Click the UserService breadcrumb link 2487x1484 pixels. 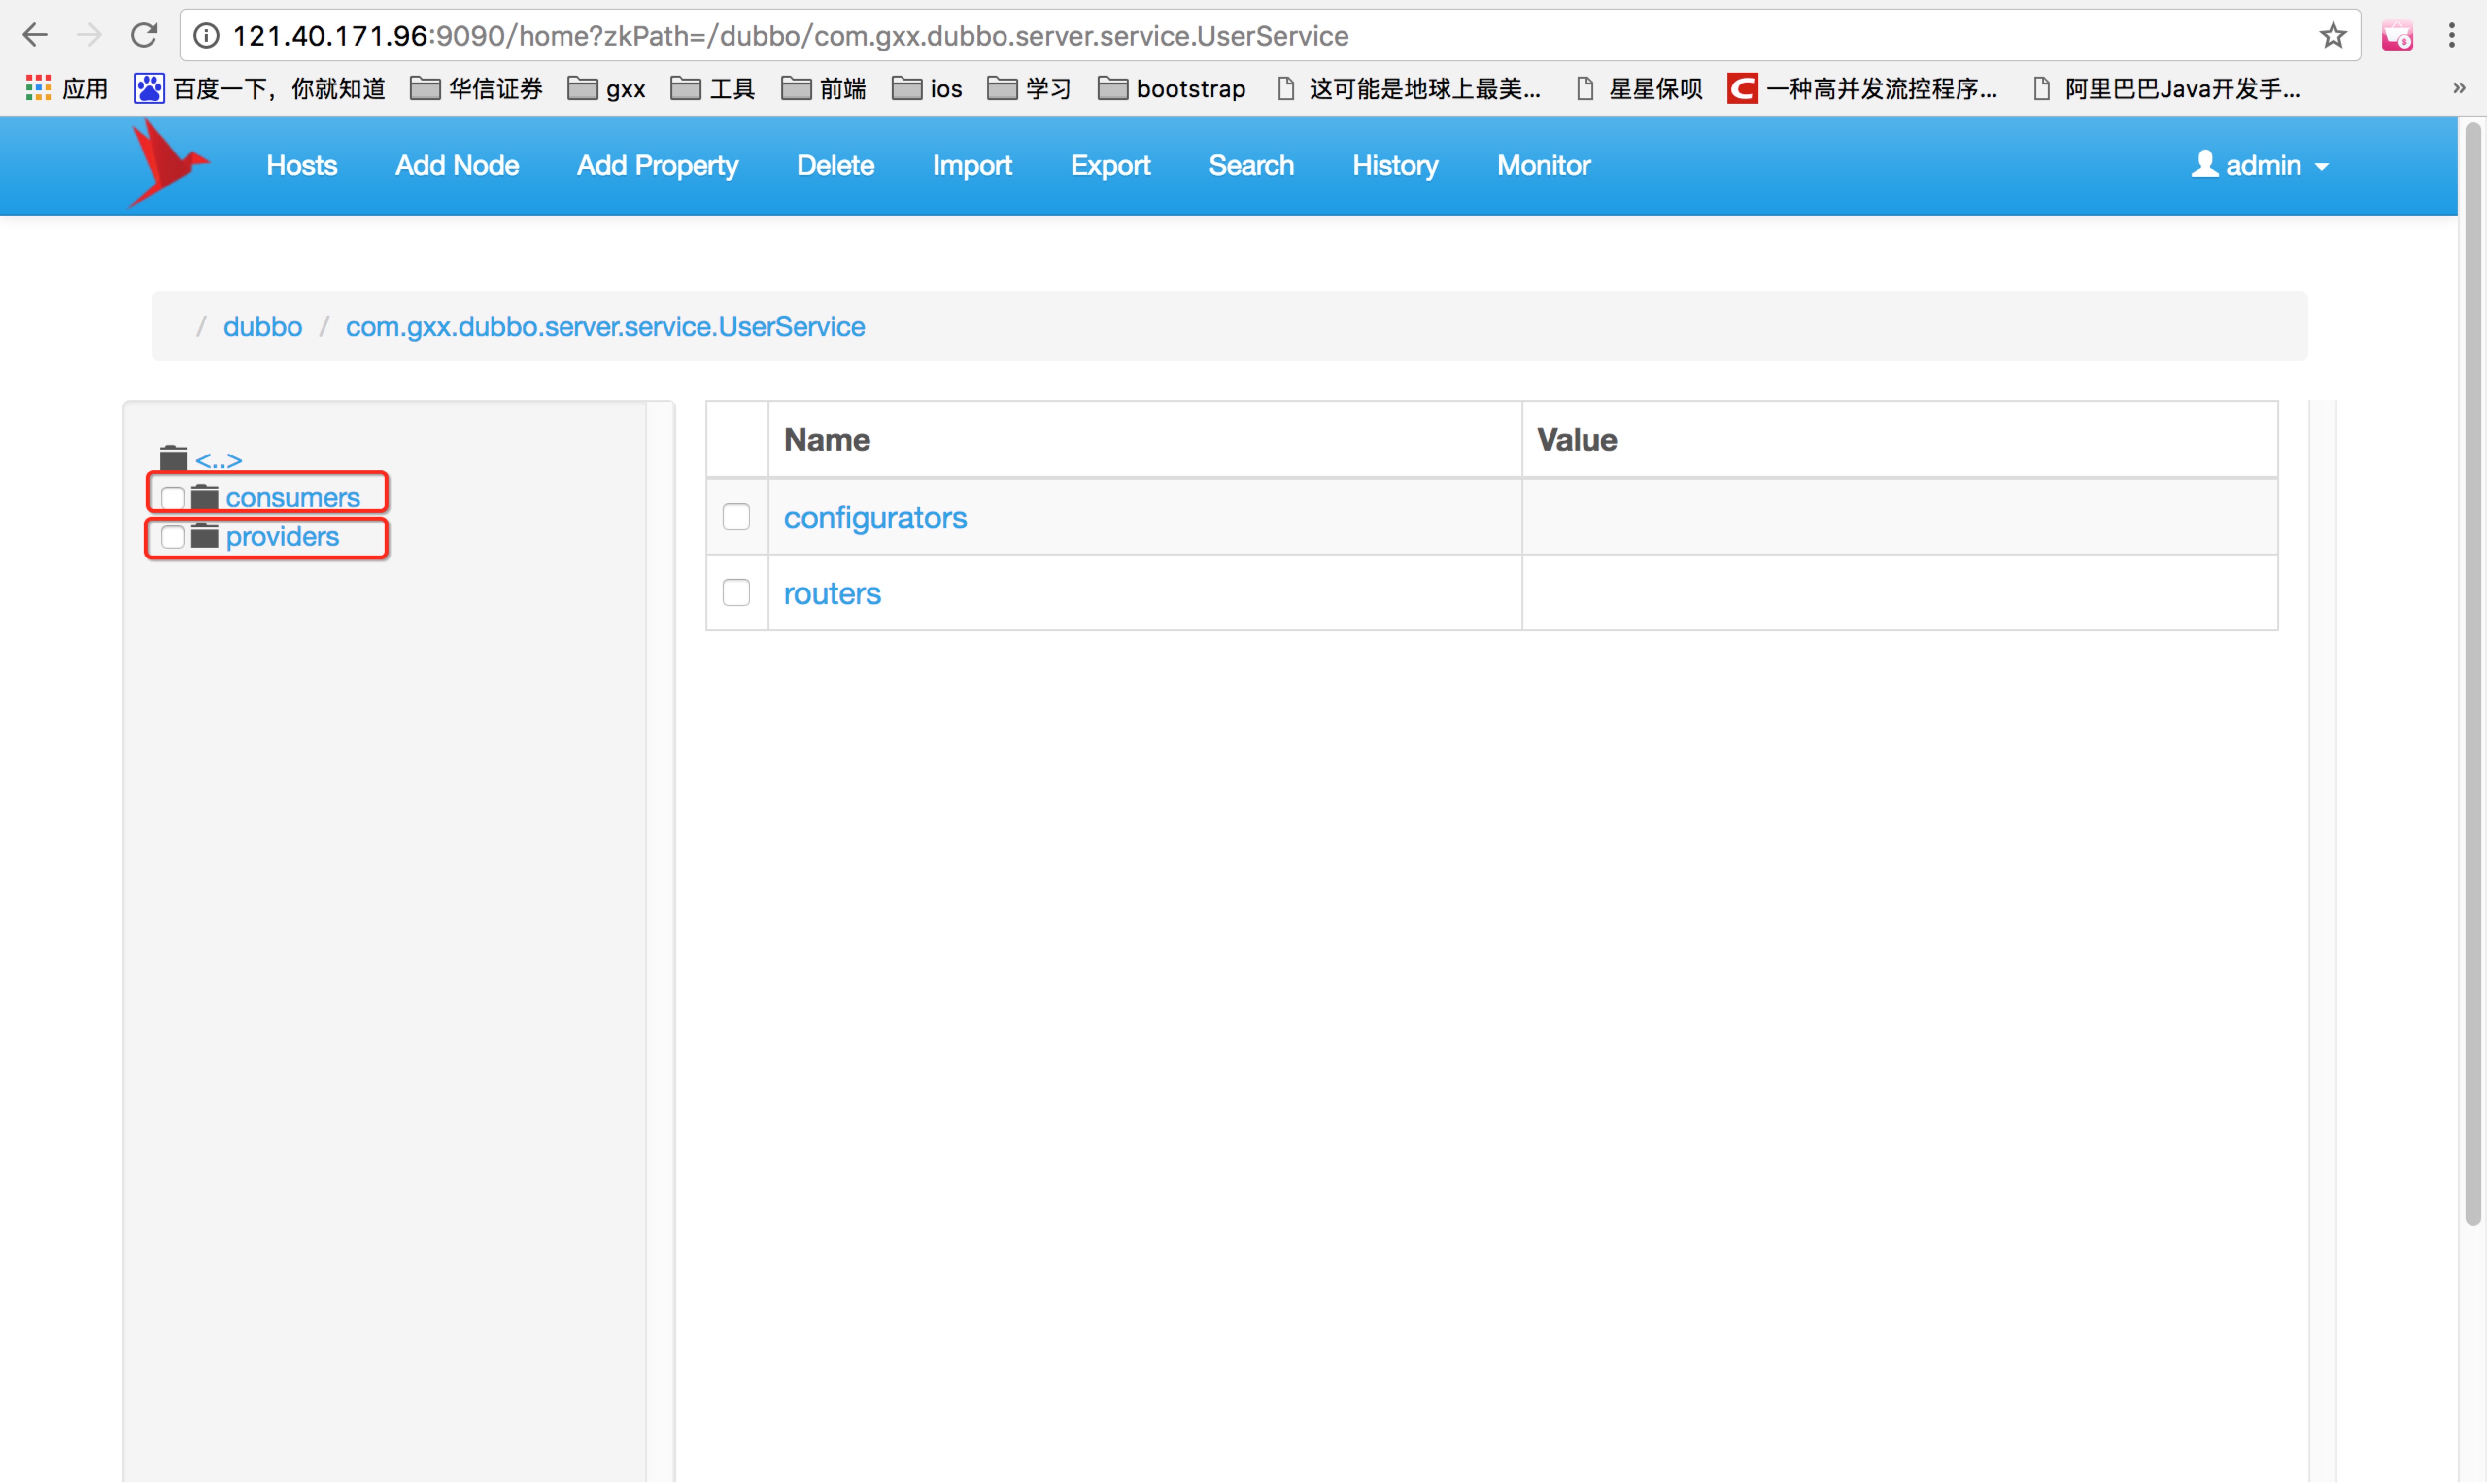click(605, 326)
